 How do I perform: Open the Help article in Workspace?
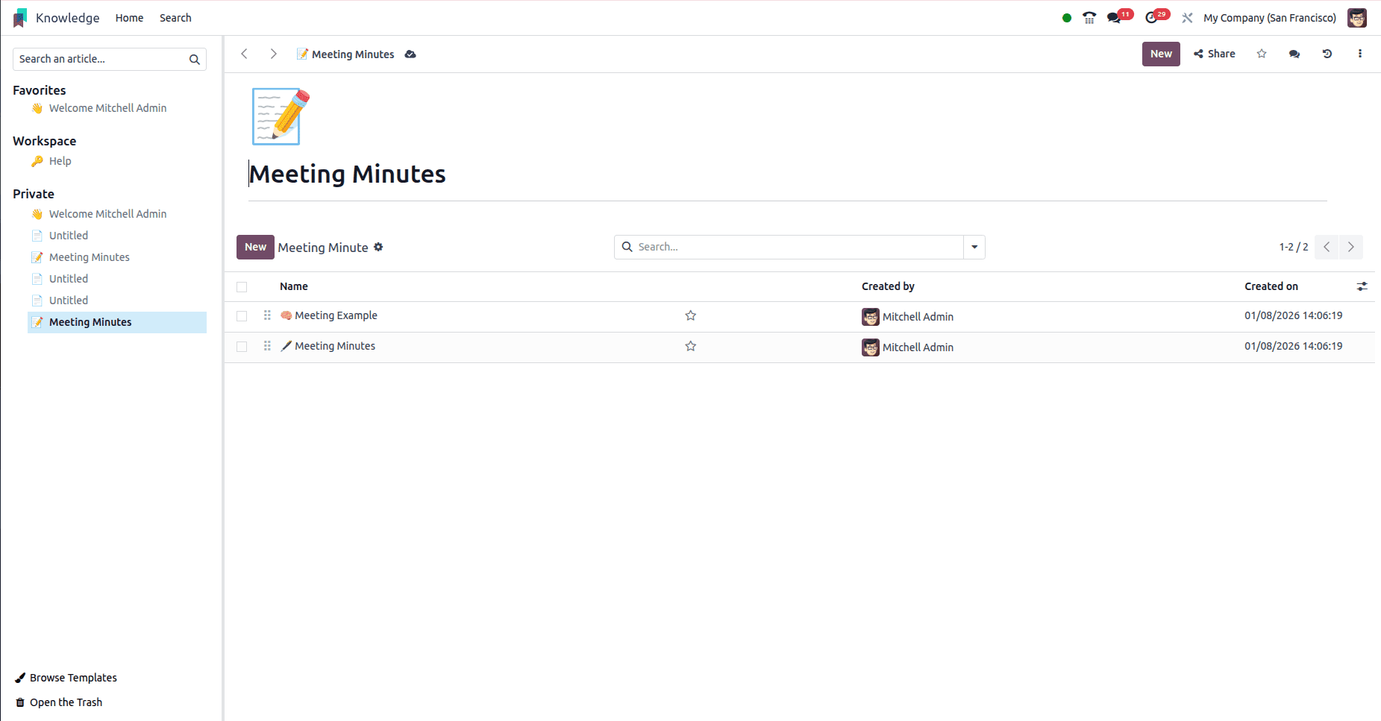coord(60,161)
